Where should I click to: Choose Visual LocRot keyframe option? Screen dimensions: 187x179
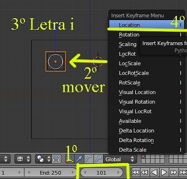(x=147, y=112)
